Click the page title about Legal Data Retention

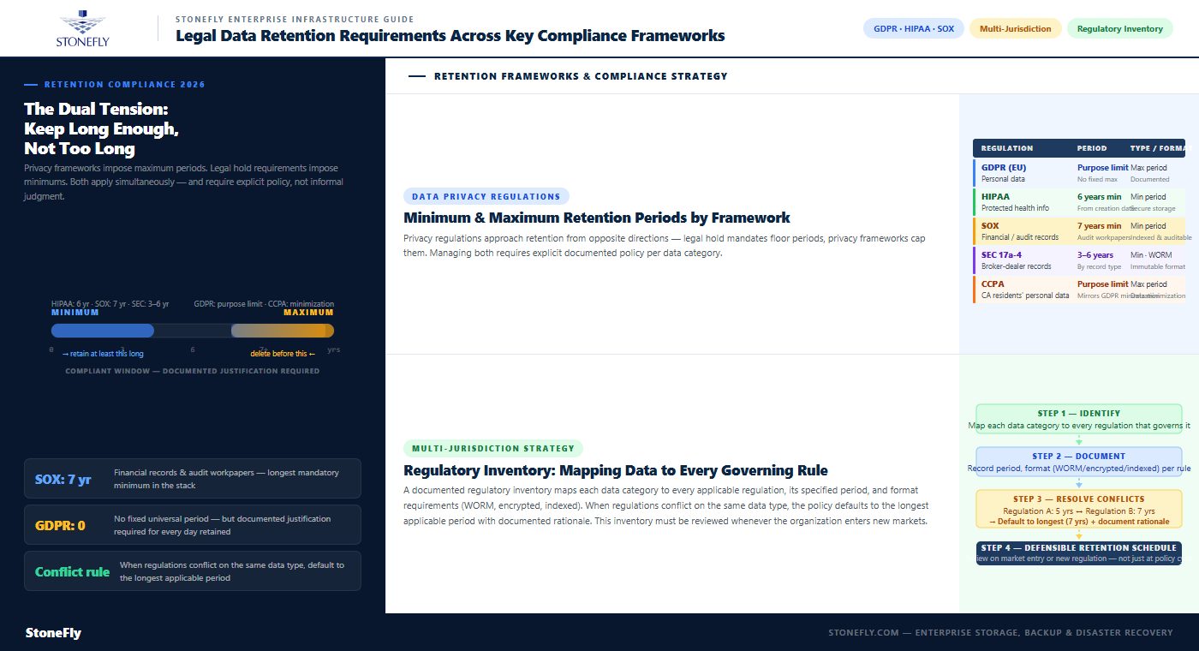point(450,36)
